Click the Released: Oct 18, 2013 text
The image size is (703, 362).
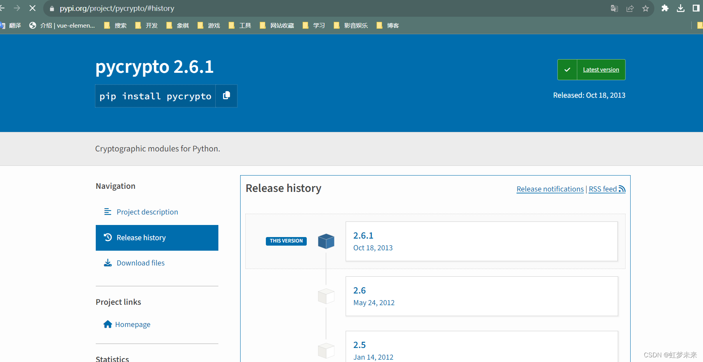tap(589, 95)
